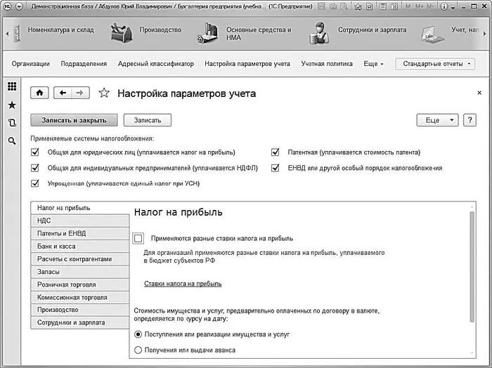Open the 1C main menu icon
Image resolution: width=492 pixels, height=368 pixels.
[x=7, y=6]
